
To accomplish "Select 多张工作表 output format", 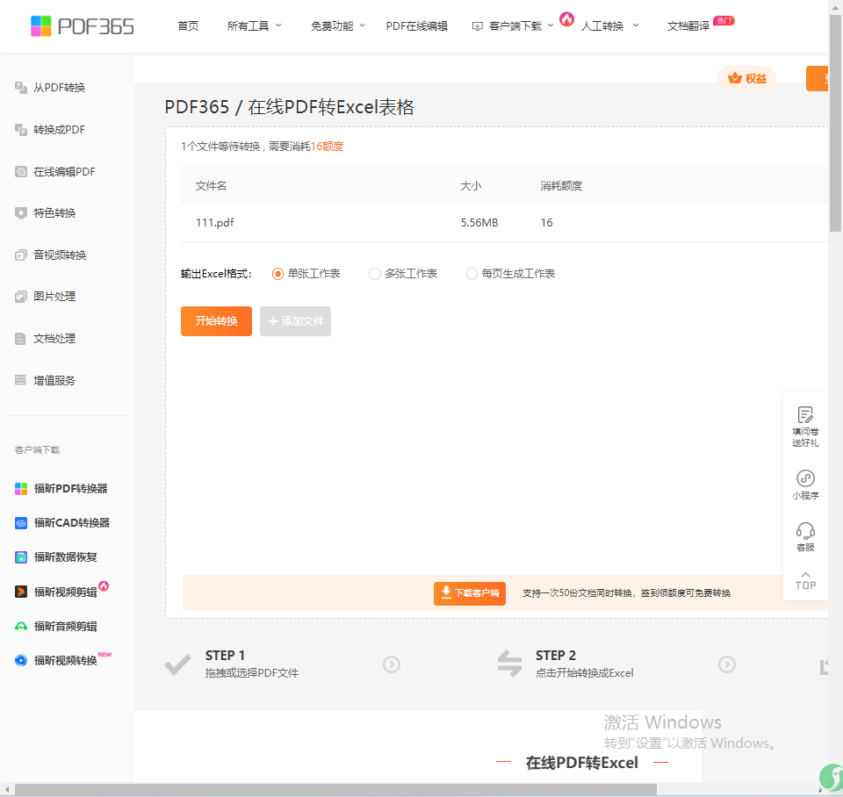I will pyautogui.click(x=374, y=274).
